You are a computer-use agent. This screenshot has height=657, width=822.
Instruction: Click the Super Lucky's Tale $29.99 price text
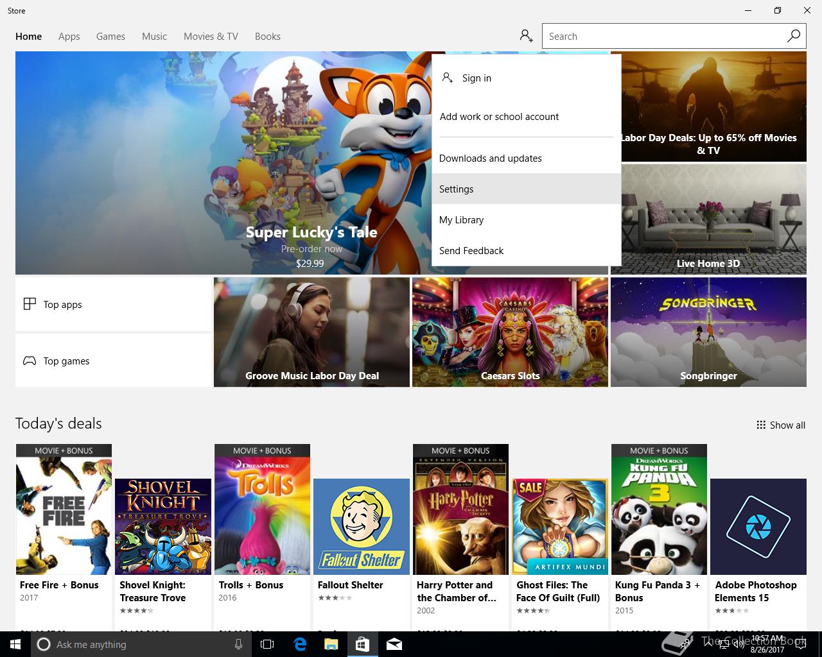(x=310, y=263)
